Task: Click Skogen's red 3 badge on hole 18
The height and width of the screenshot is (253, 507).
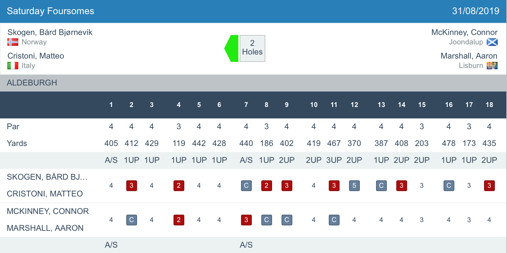Action: pos(489,186)
